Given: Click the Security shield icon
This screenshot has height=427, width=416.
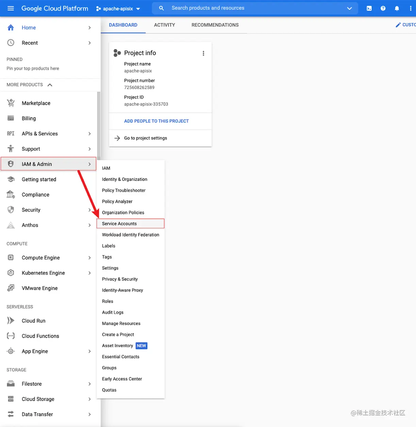Looking at the screenshot, I should 11,210.
